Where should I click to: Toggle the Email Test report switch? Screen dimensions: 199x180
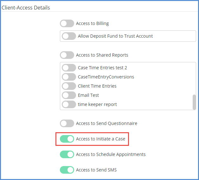tap(69, 95)
